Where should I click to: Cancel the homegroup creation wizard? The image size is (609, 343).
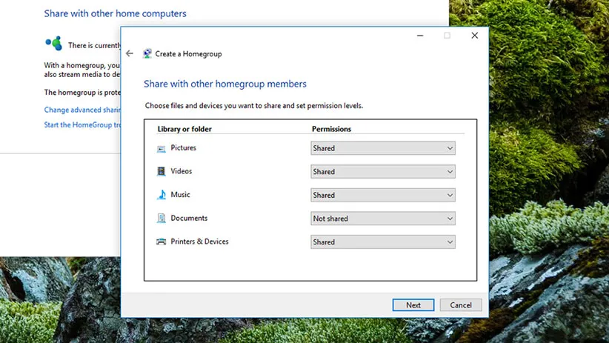(461, 305)
